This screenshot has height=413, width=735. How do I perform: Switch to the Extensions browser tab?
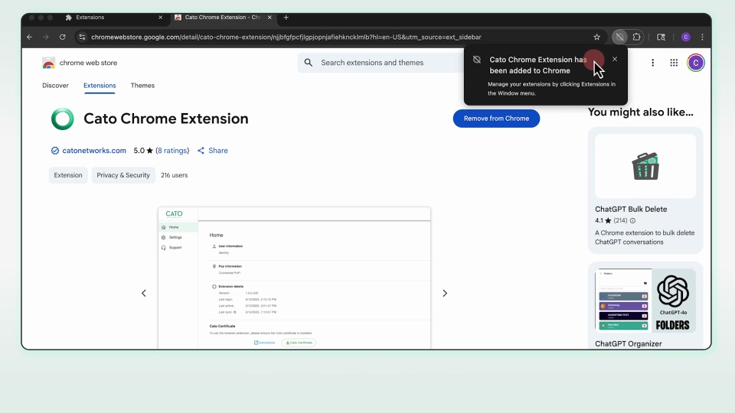[114, 18]
